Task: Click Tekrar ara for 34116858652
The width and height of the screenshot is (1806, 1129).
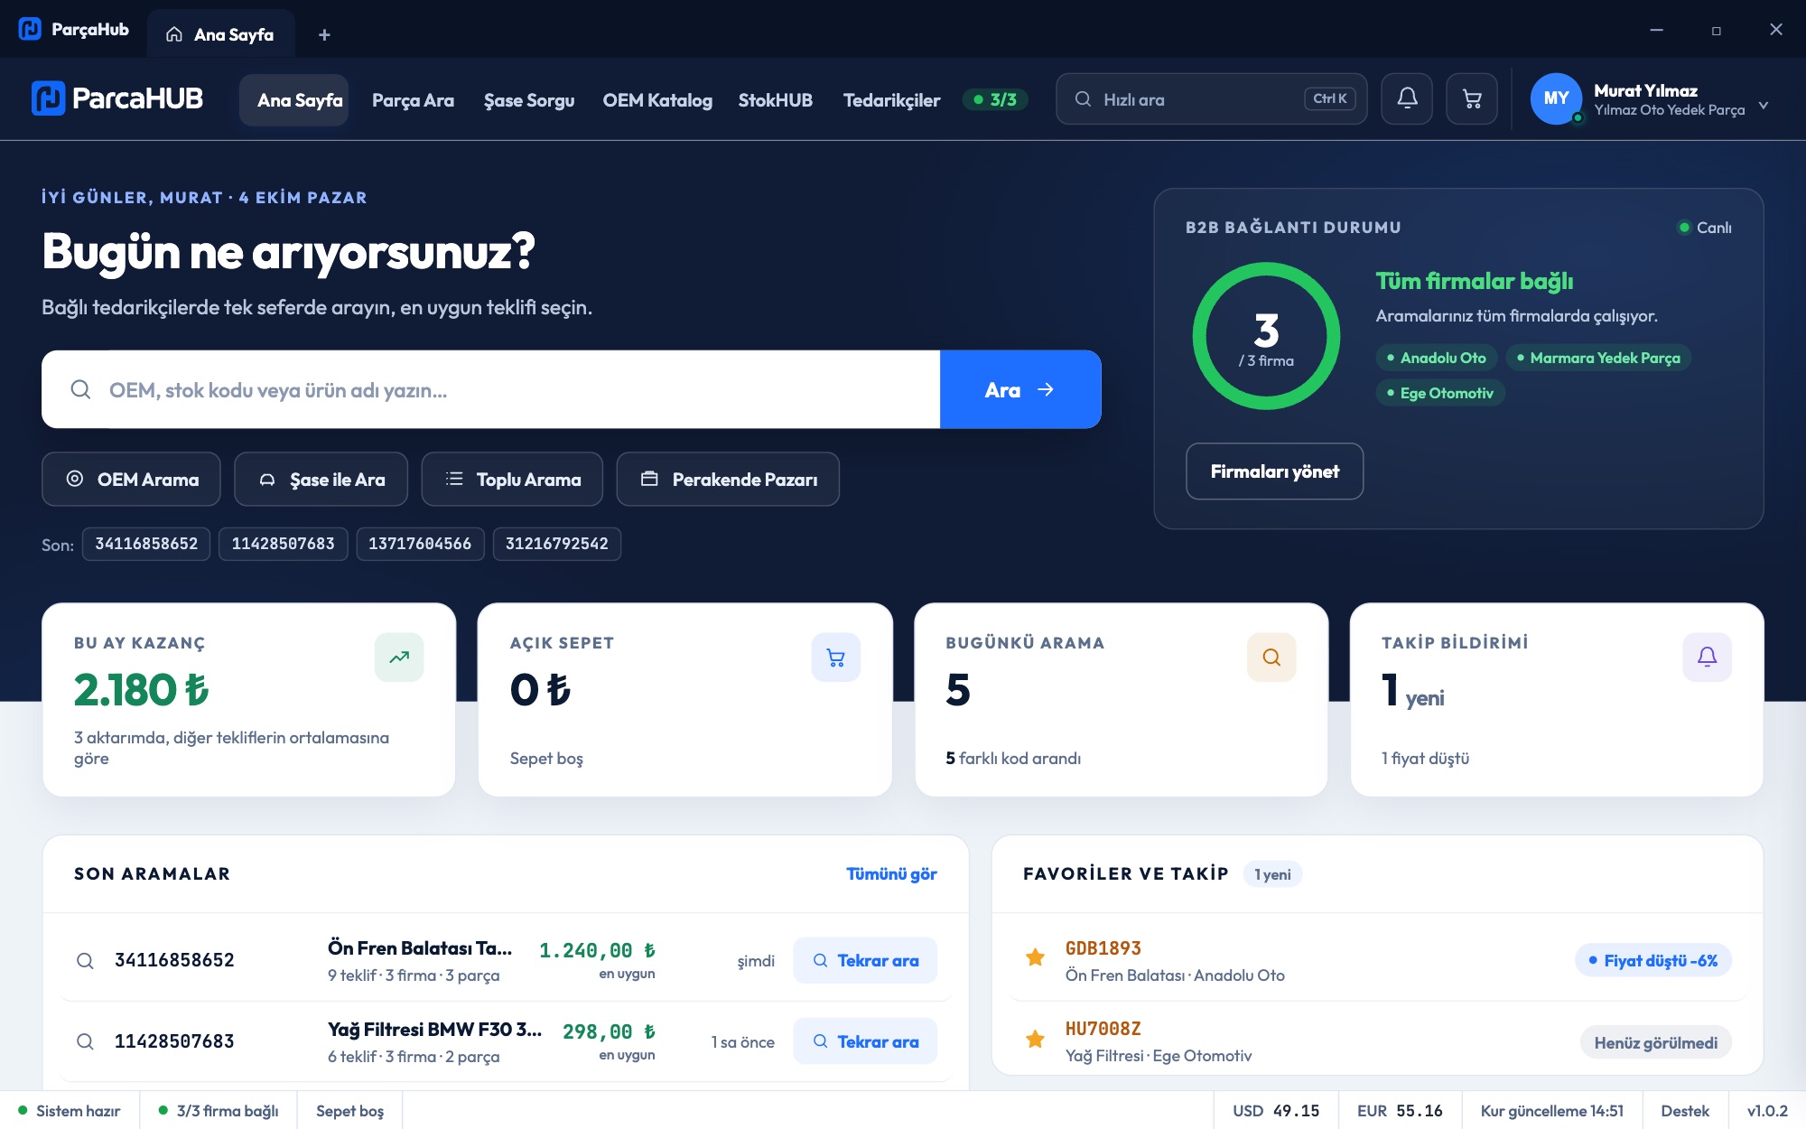Action: click(865, 961)
